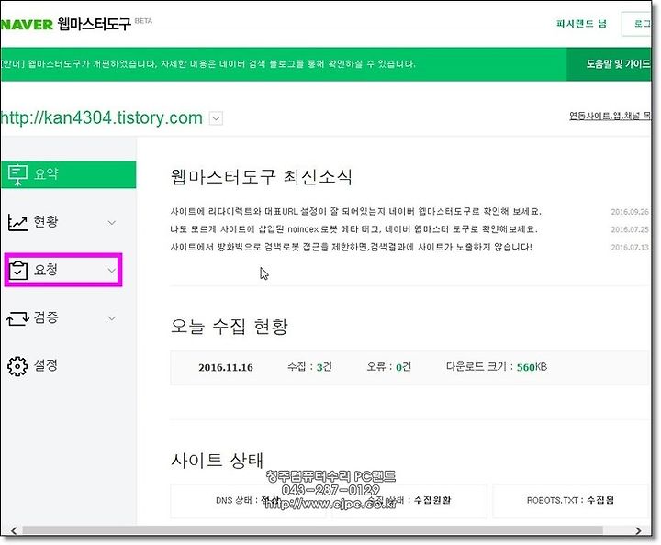The width and height of the screenshot is (661, 545).
Task: Click the 2016.09.26 news date
Action: coord(630,212)
